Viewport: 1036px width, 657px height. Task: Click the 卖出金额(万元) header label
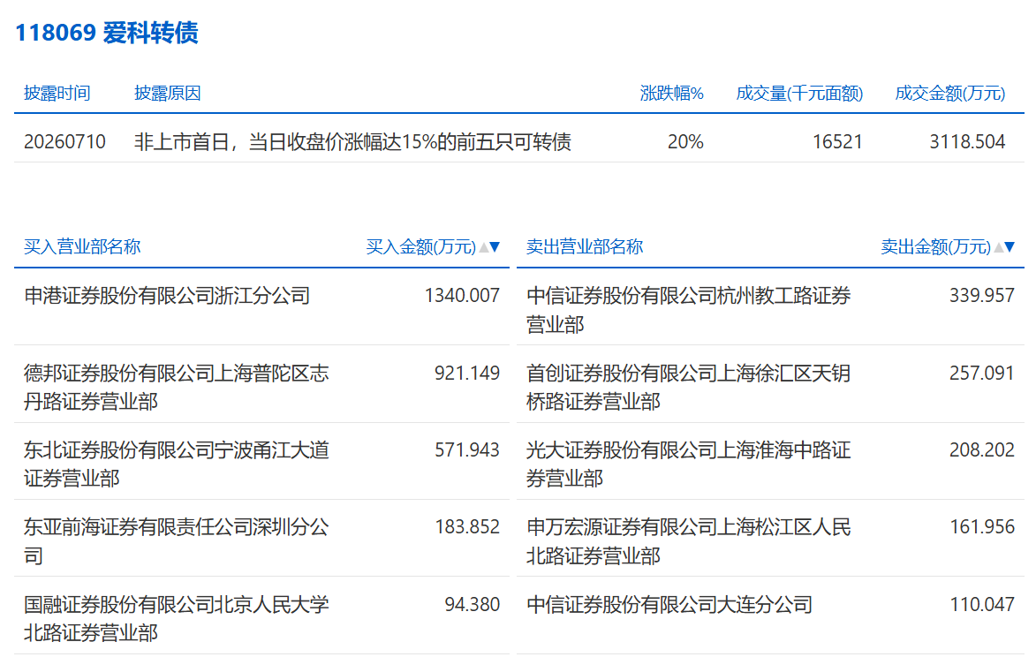(x=935, y=247)
